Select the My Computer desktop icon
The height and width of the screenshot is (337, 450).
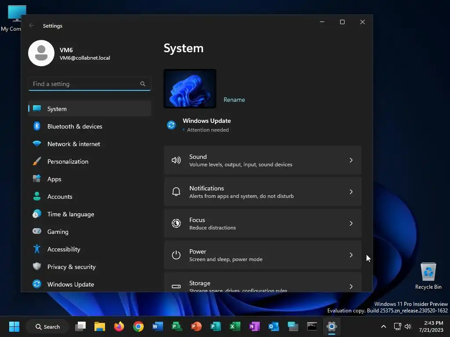(x=11, y=18)
